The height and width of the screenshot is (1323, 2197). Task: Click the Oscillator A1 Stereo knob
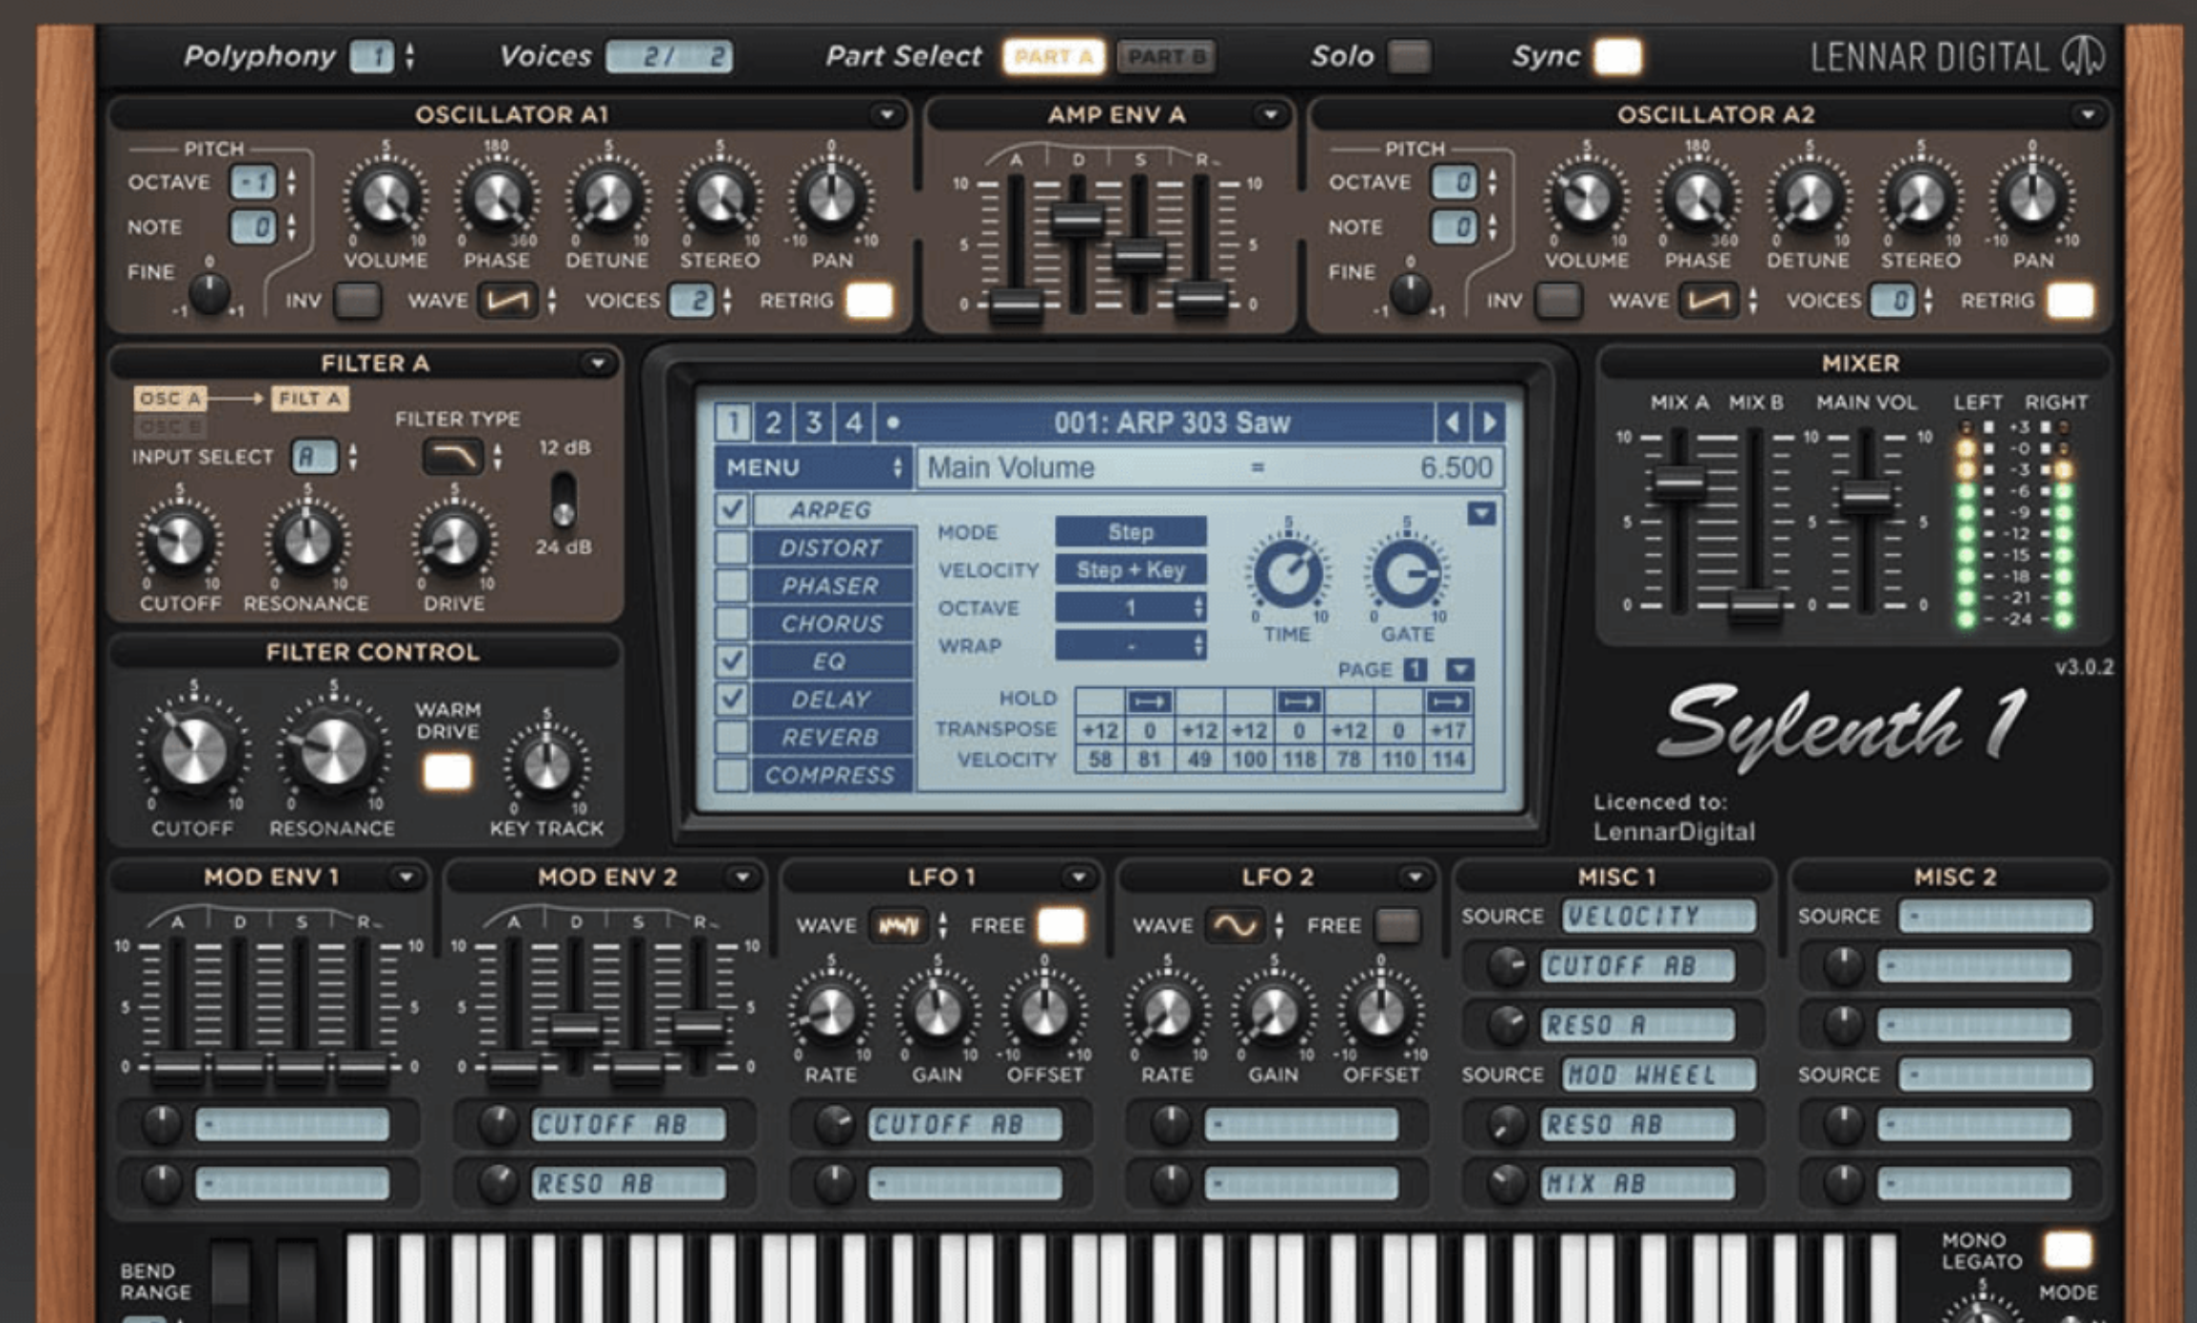719,198
